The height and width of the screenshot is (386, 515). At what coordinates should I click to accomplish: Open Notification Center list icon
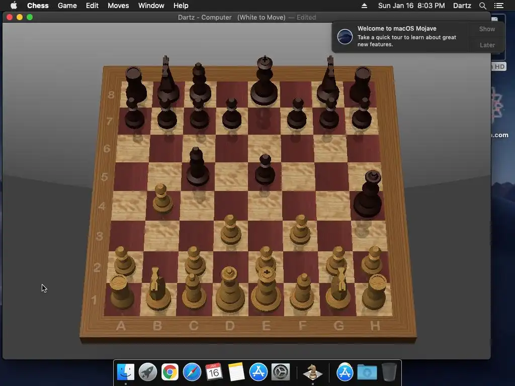coord(498,6)
